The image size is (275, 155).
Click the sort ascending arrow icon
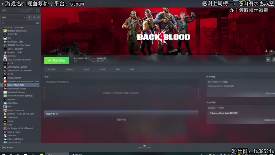coord(30,18)
